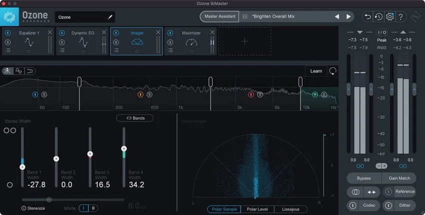Open Equalizer 1 preset list icon
Image resolution: width=425 pixels, height=215 pixels.
8,50
